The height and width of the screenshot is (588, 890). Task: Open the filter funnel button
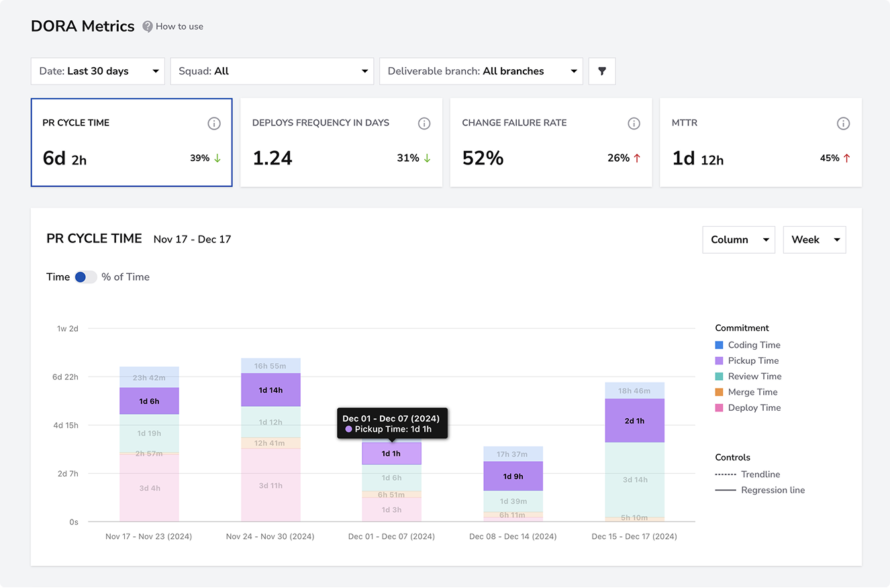coord(602,71)
